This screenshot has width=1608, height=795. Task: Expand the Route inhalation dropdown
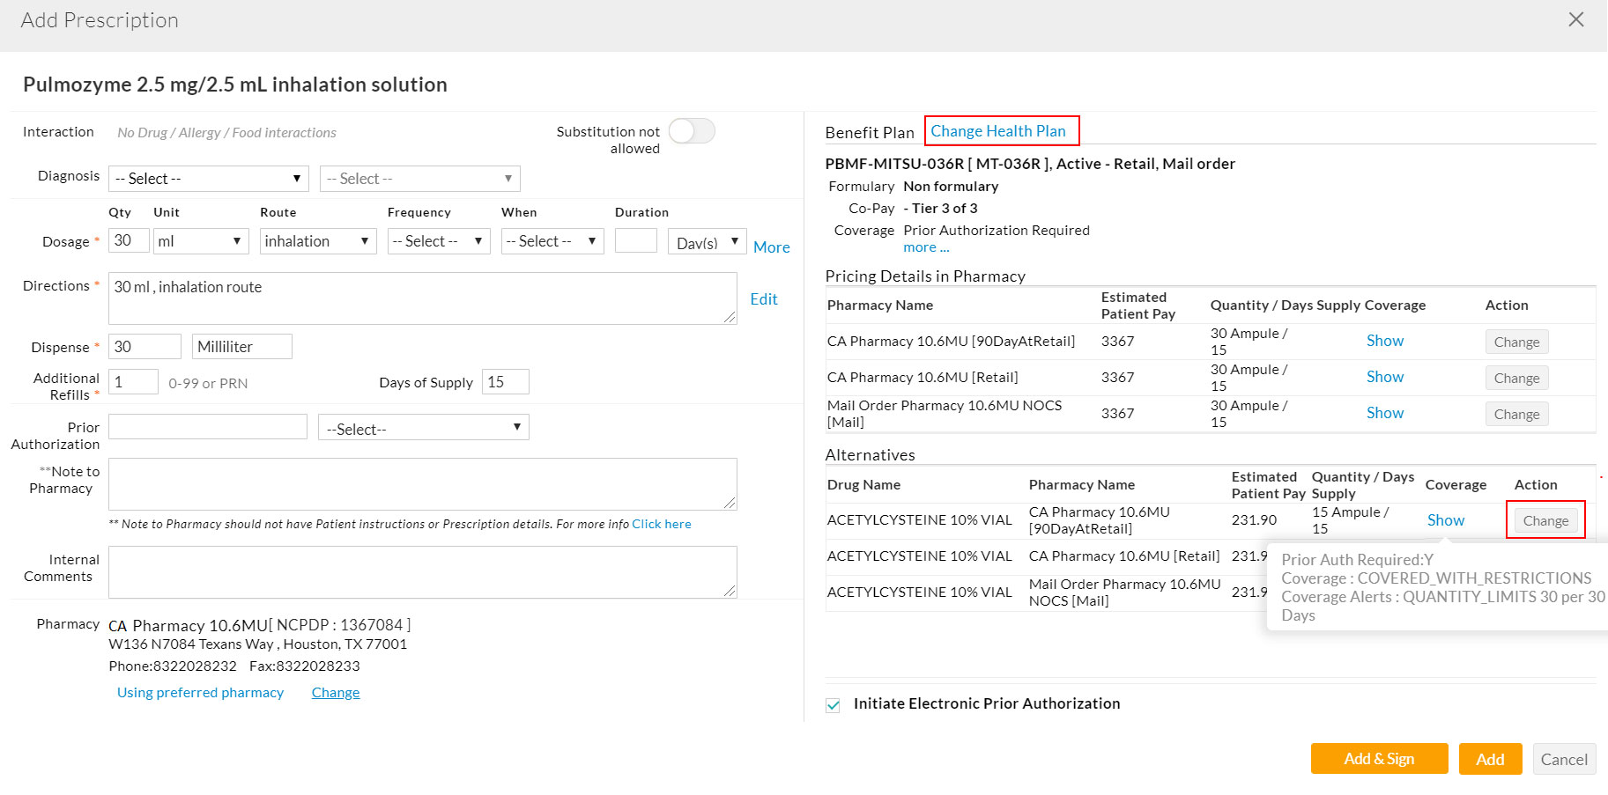[317, 241]
